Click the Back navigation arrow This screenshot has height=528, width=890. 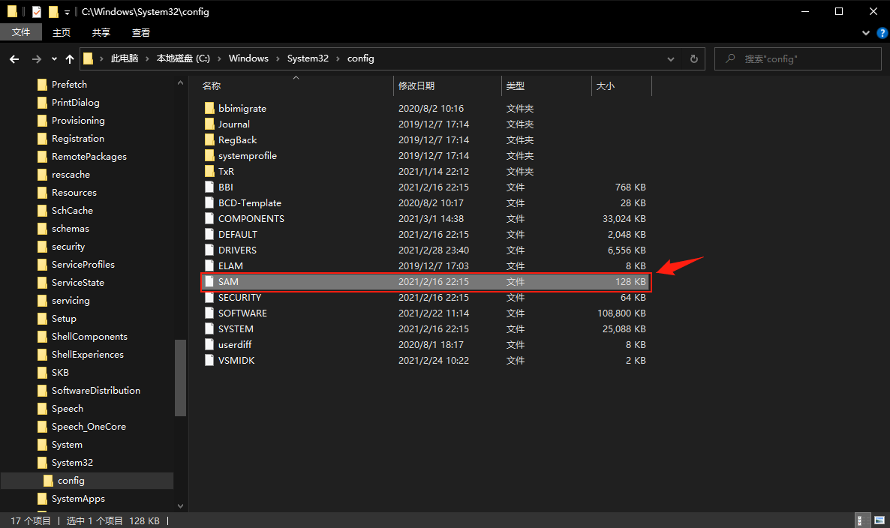click(x=14, y=59)
